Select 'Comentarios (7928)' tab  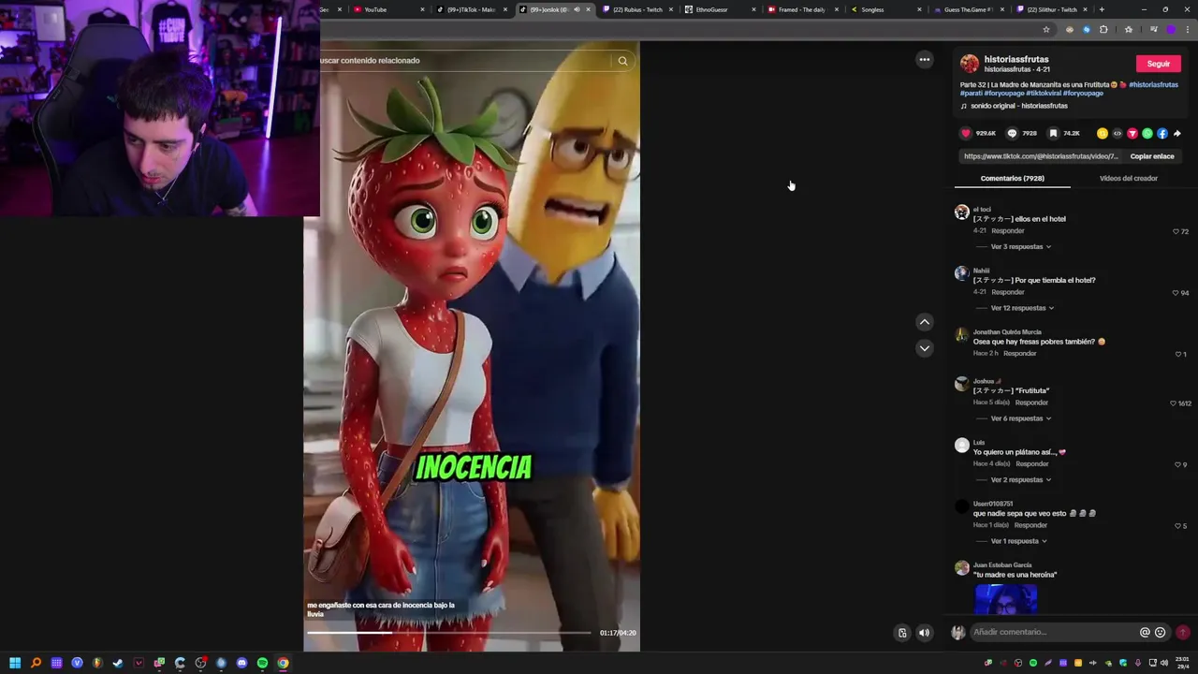coord(1012,178)
